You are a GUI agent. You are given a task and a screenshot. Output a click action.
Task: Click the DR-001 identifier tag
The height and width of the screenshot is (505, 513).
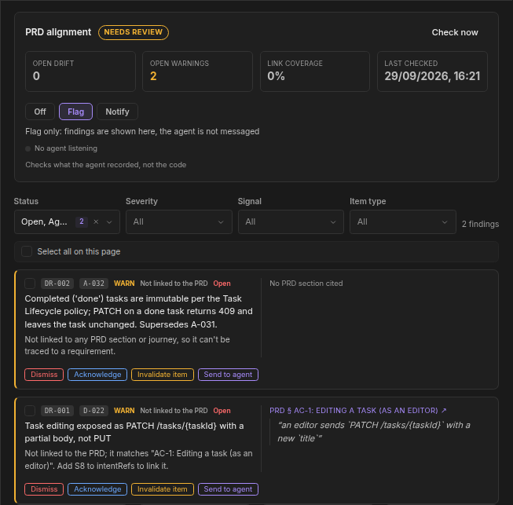tap(57, 411)
